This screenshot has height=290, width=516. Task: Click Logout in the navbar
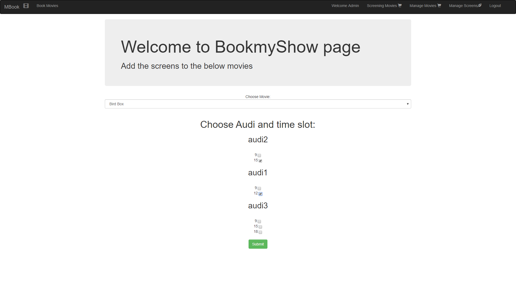[495, 6]
